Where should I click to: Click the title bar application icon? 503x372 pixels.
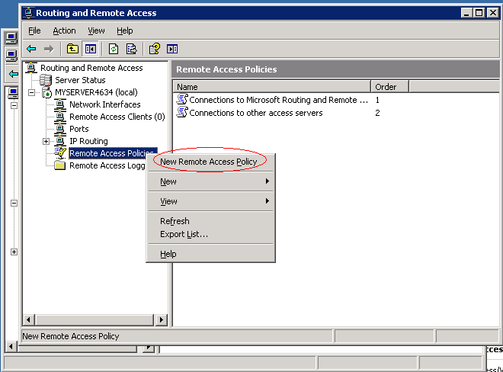point(29,12)
